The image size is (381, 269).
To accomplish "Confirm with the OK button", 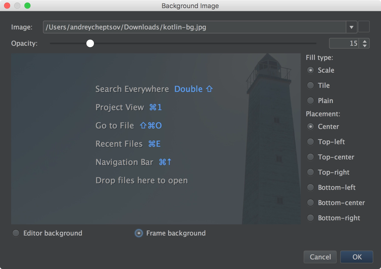I will pos(357,257).
